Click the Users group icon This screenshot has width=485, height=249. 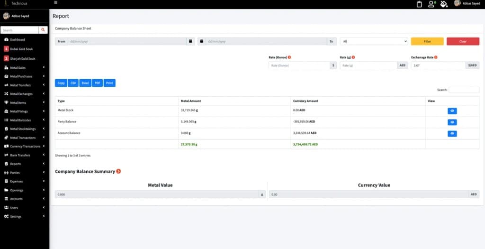coord(6,208)
